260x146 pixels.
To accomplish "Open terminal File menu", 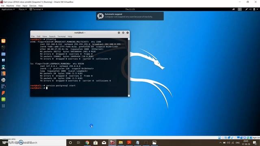I will point(33,36).
